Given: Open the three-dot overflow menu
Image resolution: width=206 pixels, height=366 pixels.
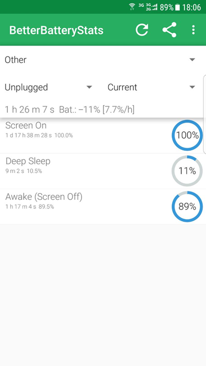Looking at the screenshot, I should (193, 30).
